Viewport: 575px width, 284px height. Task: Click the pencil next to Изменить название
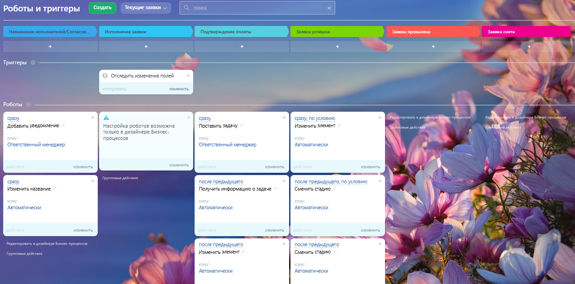(x=55, y=189)
